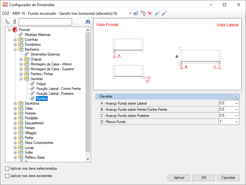Click the duplicate configuration icon with two squares
Image resolution: width=246 pixels, height=185 pixels.
[143, 13]
